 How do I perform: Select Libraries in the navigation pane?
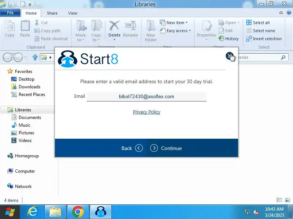[23, 110]
